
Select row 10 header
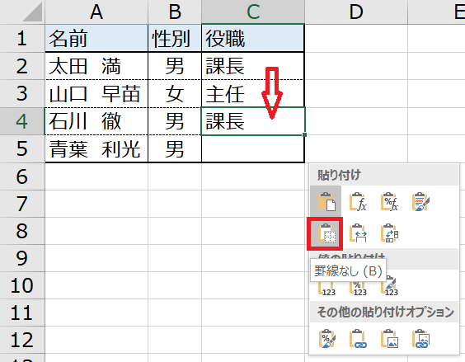22,285
